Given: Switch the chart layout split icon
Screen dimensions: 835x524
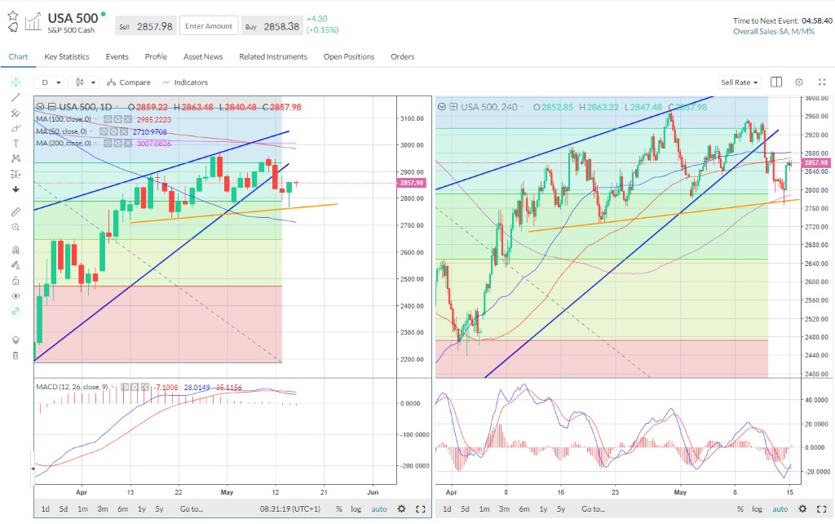Looking at the screenshot, I should pyautogui.click(x=776, y=82).
